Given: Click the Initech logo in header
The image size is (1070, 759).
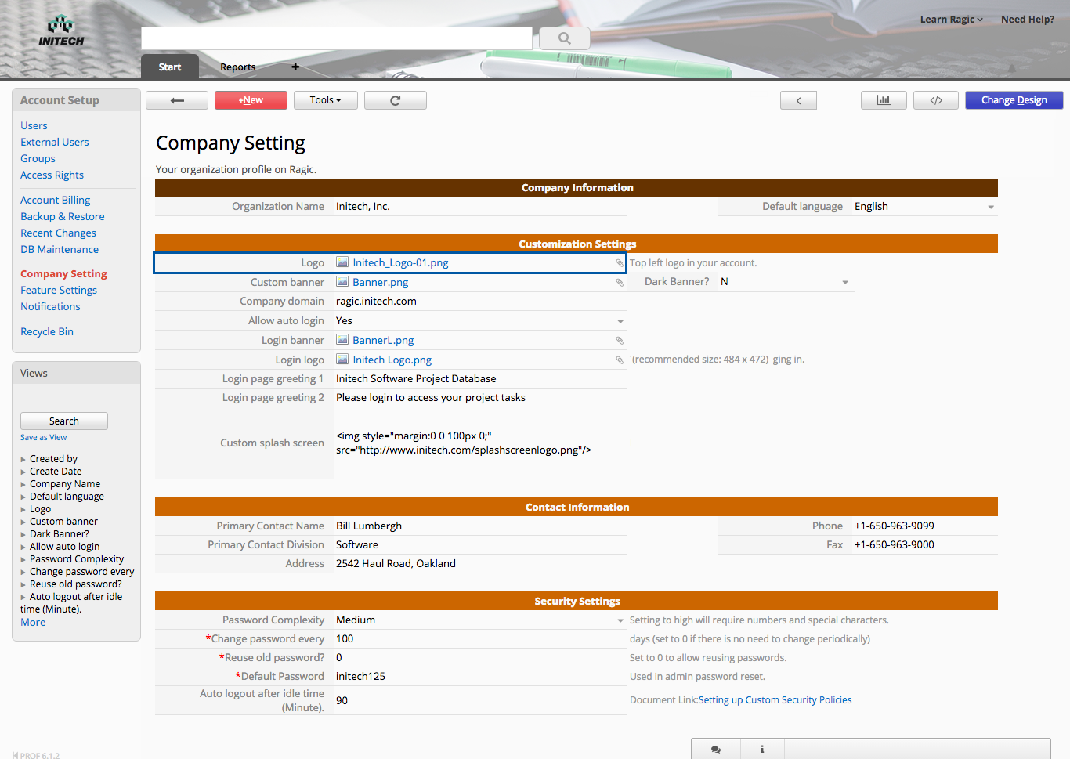Looking at the screenshot, I should [61, 31].
